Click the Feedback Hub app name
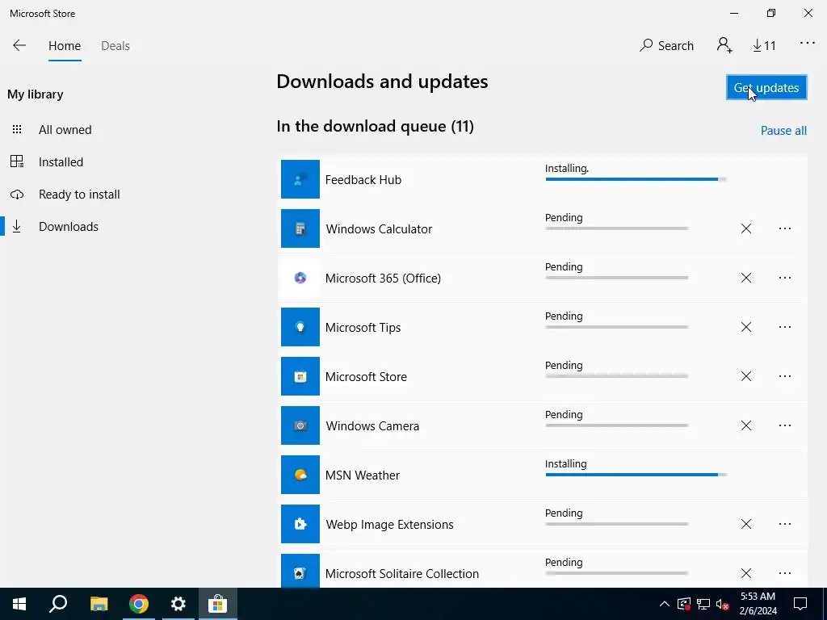The image size is (827, 620). [x=363, y=180]
